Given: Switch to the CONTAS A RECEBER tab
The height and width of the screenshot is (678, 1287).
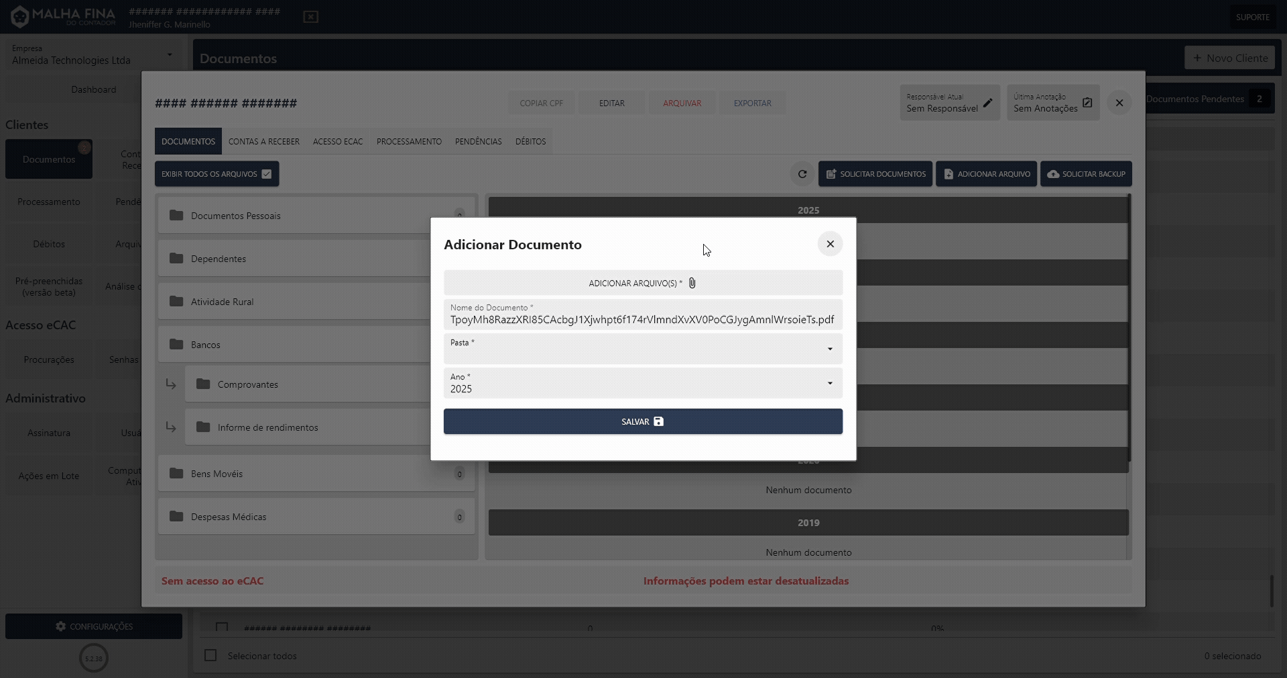Looking at the screenshot, I should [x=264, y=141].
